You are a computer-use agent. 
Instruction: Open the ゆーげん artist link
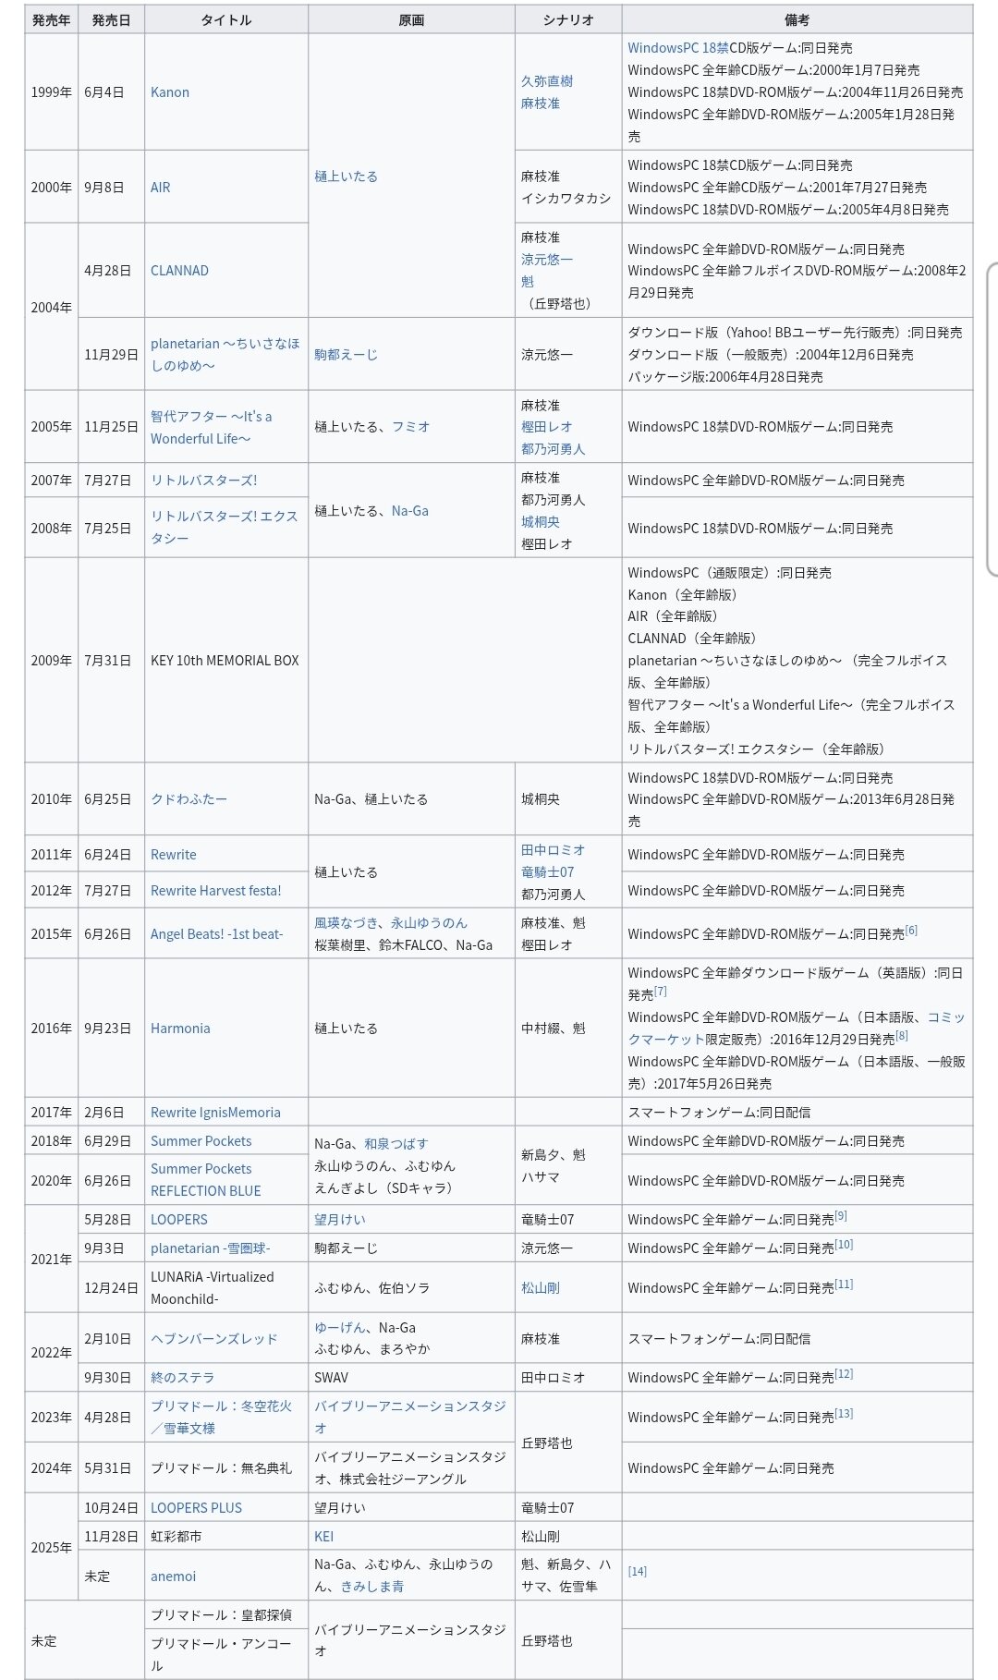(x=340, y=1328)
